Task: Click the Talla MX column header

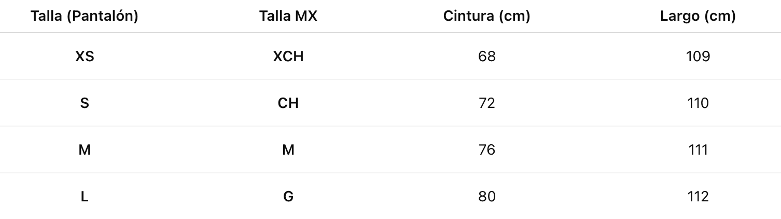Action: pos(288,16)
